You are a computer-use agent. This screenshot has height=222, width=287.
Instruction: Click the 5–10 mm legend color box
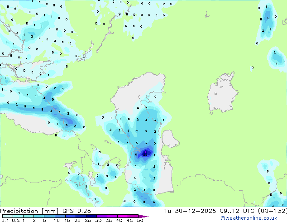click(x=49, y=216)
